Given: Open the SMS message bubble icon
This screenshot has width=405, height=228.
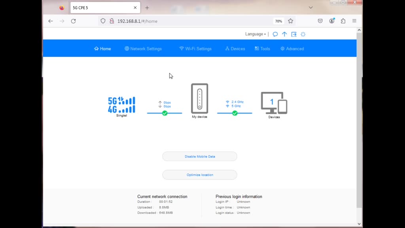Looking at the screenshot, I should tap(275, 34).
